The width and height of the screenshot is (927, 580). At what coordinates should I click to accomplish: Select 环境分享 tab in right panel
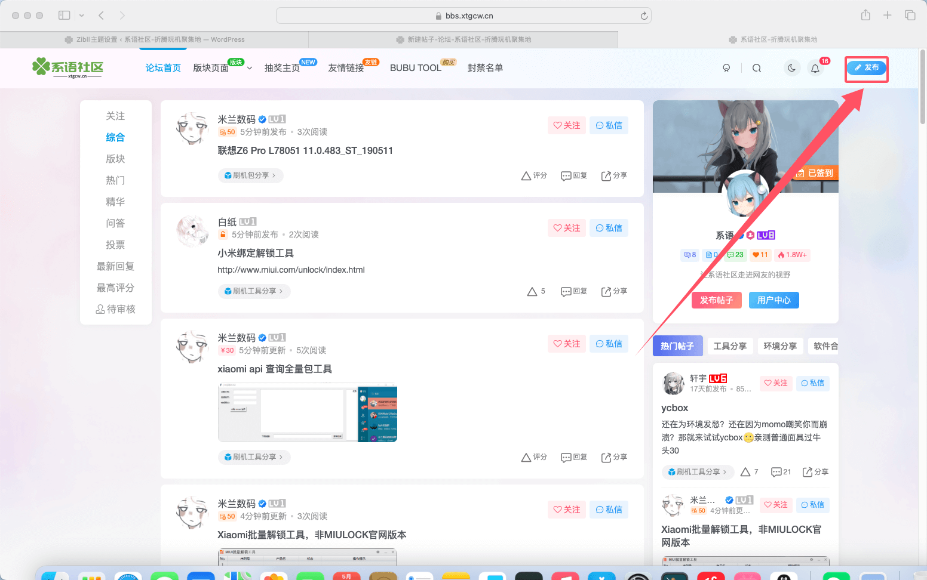click(x=780, y=346)
